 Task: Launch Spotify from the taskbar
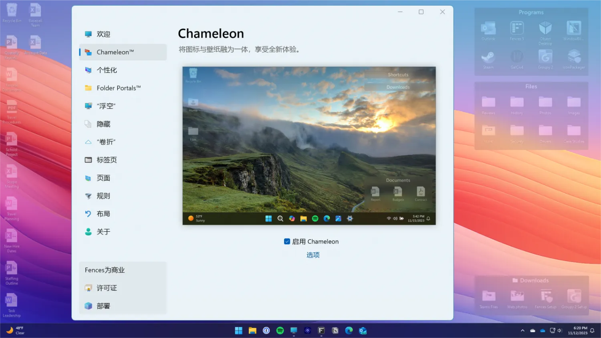click(280, 330)
